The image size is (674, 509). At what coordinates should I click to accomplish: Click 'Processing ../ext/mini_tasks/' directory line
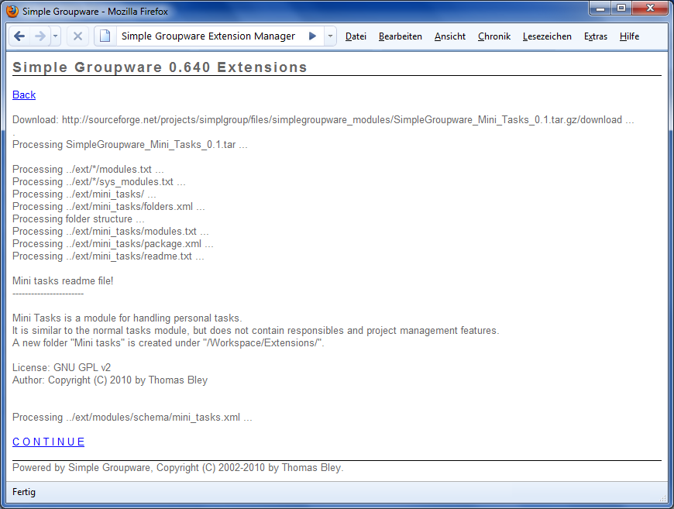point(84,194)
